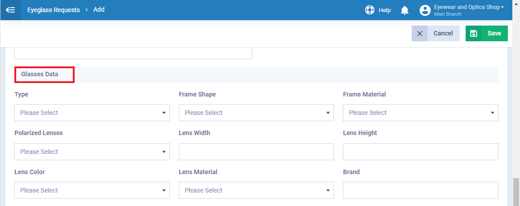The width and height of the screenshot is (520, 206).
Task: Open the Help lifebuoy icon
Action: pos(369,10)
